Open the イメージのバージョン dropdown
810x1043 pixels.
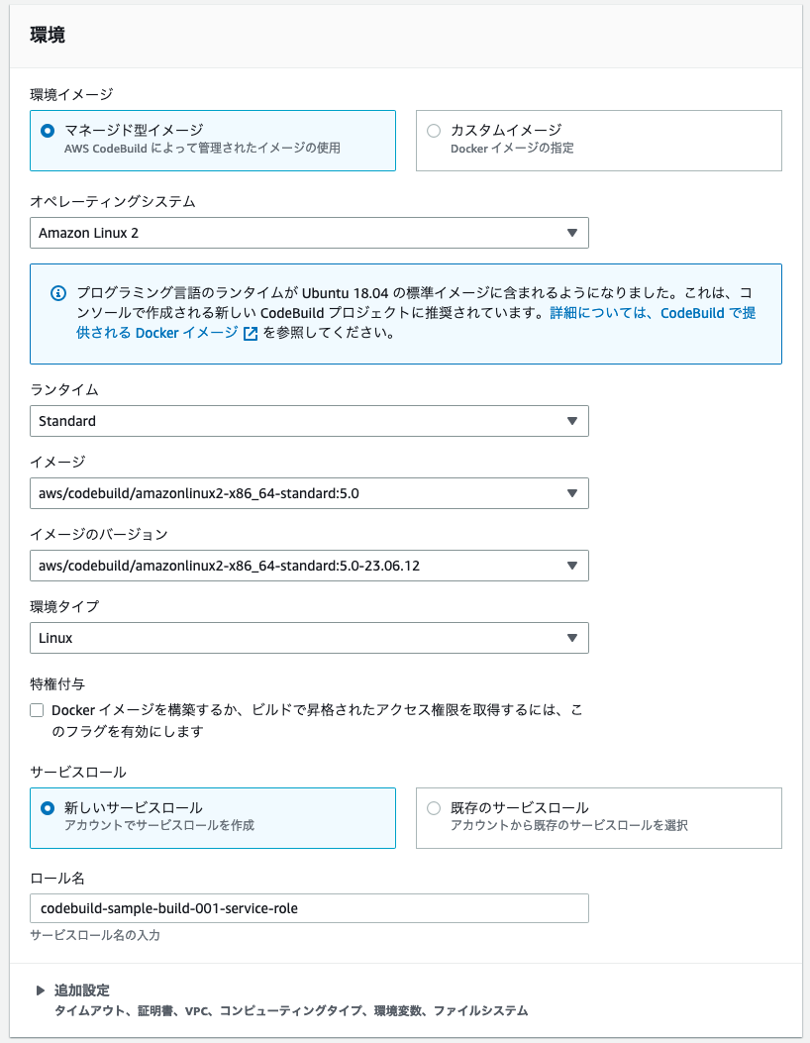pos(572,566)
